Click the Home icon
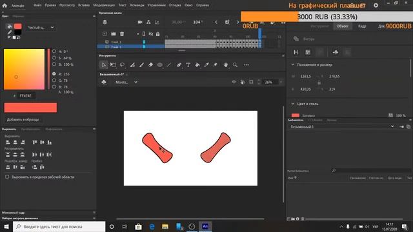This screenshot has width=413, height=232. click(x=5, y=5)
